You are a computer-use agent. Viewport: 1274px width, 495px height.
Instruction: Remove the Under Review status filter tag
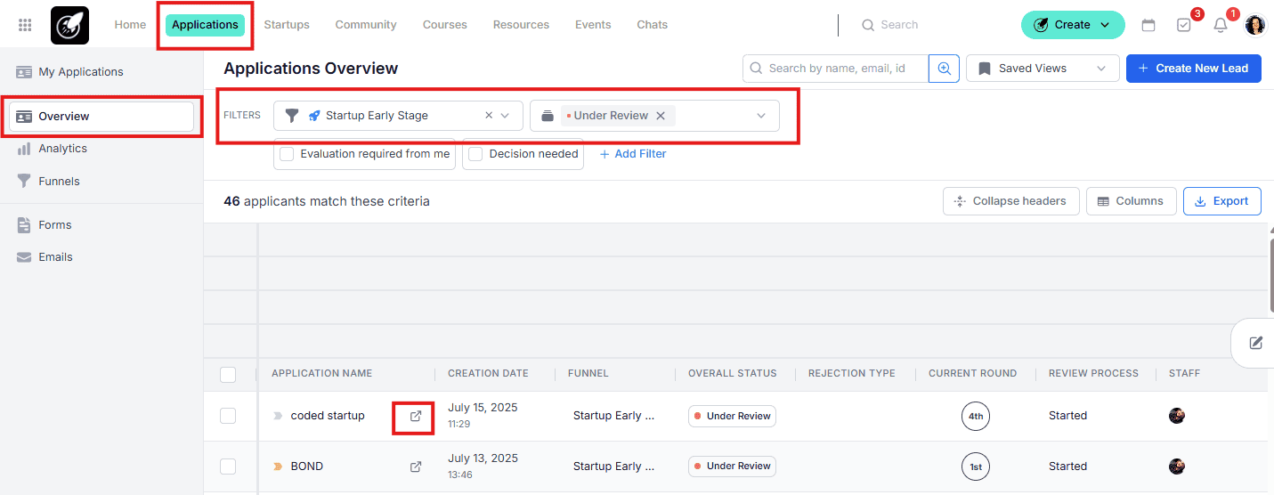(x=661, y=116)
